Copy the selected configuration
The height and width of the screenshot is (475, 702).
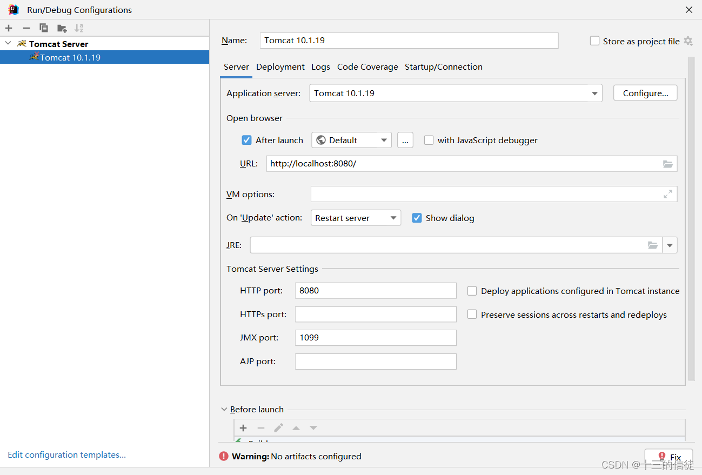click(44, 28)
